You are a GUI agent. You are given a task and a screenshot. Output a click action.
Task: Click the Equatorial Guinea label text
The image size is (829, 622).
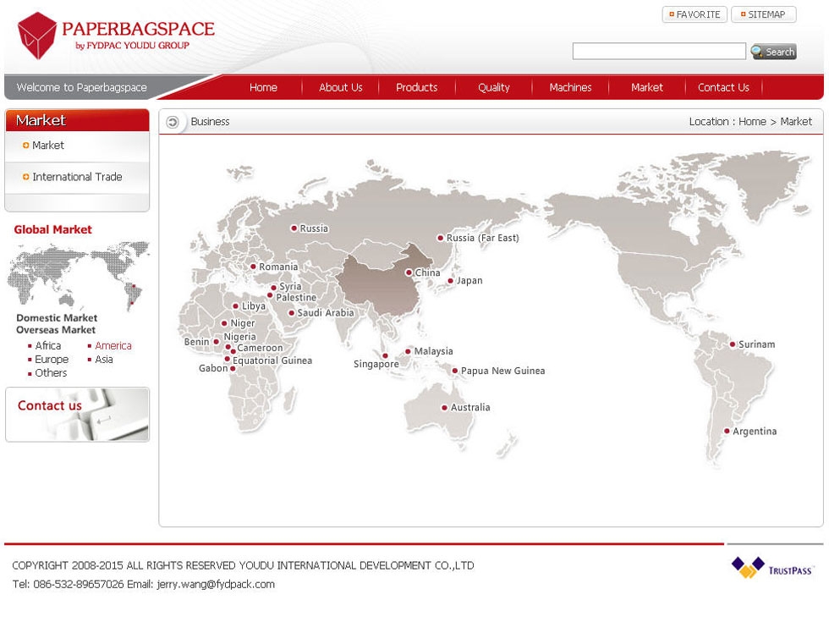click(x=272, y=361)
